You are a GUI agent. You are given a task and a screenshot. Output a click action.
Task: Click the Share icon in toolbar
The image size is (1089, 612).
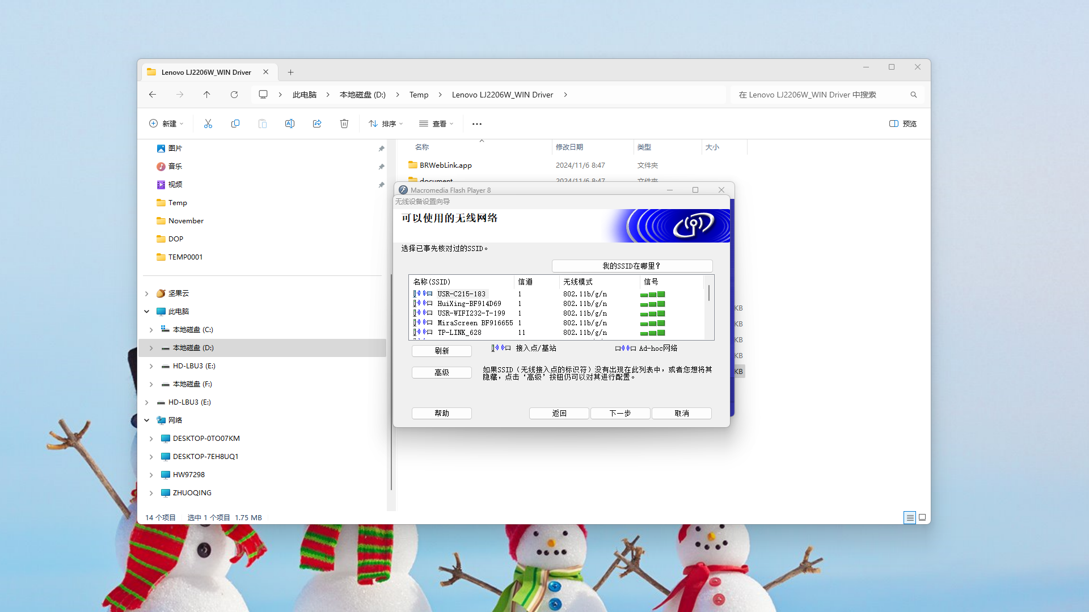317,124
